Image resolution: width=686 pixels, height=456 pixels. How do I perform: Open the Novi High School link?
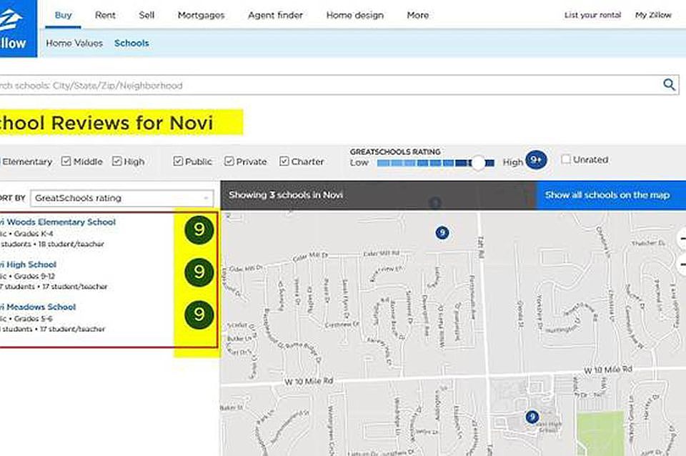[x=29, y=264]
